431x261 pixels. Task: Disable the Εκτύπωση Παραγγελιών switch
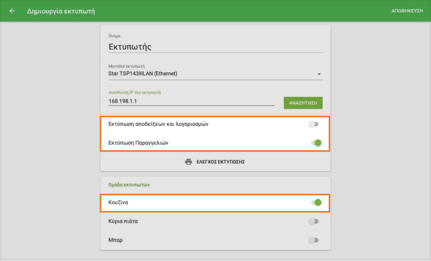pyautogui.click(x=316, y=143)
